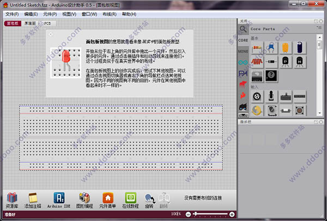Switch to the PCB view tab
The width and height of the screenshot is (327, 221).
pos(47,23)
